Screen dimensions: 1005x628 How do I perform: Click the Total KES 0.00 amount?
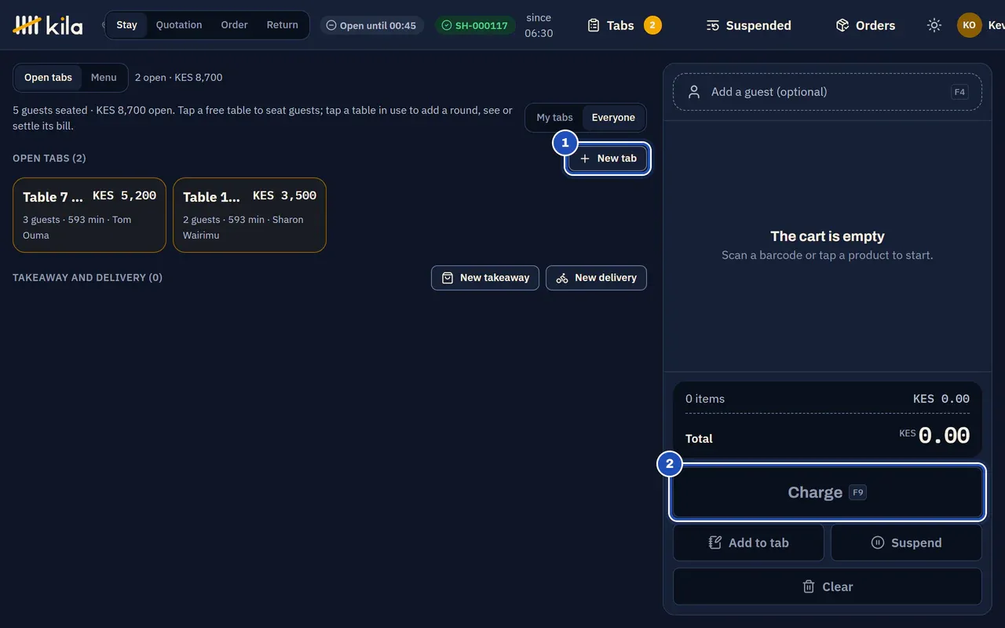pos(934,436)
